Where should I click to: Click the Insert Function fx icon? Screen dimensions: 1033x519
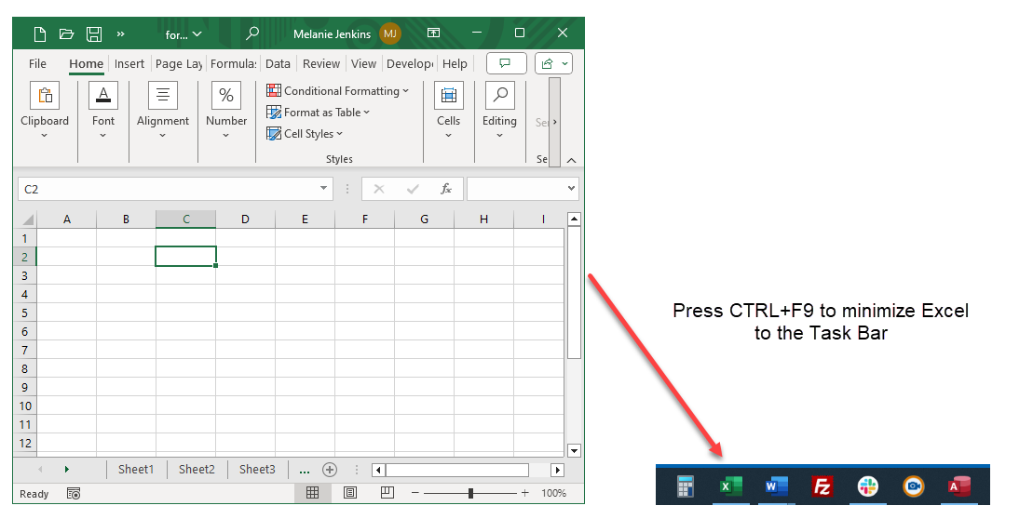446,190
